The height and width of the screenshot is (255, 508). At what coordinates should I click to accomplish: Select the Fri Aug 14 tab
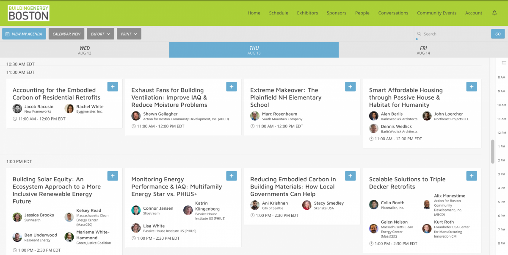423,50
